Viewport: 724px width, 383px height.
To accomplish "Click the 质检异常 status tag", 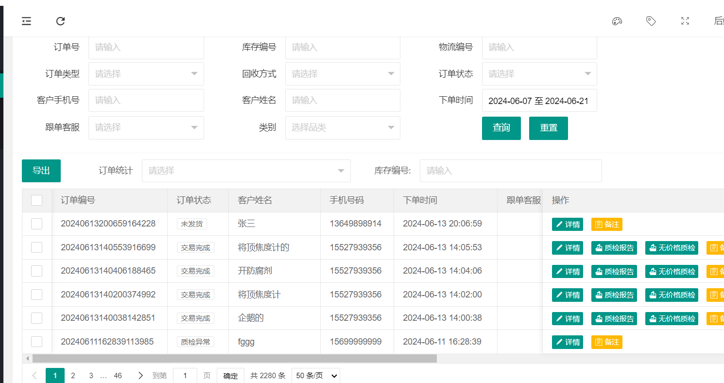I will (x=195, y=342).
